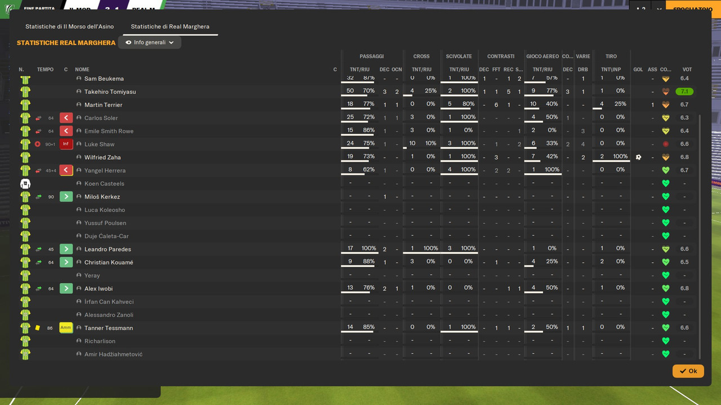The width and height of the screenshot is (721, 405).
Task: Click Tomiyasu's 7.1 rating badge
Action: click(x=684, y=92)
